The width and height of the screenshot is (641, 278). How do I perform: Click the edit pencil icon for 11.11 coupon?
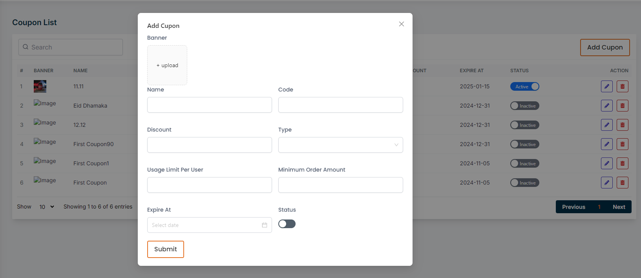tap(606, 86)
